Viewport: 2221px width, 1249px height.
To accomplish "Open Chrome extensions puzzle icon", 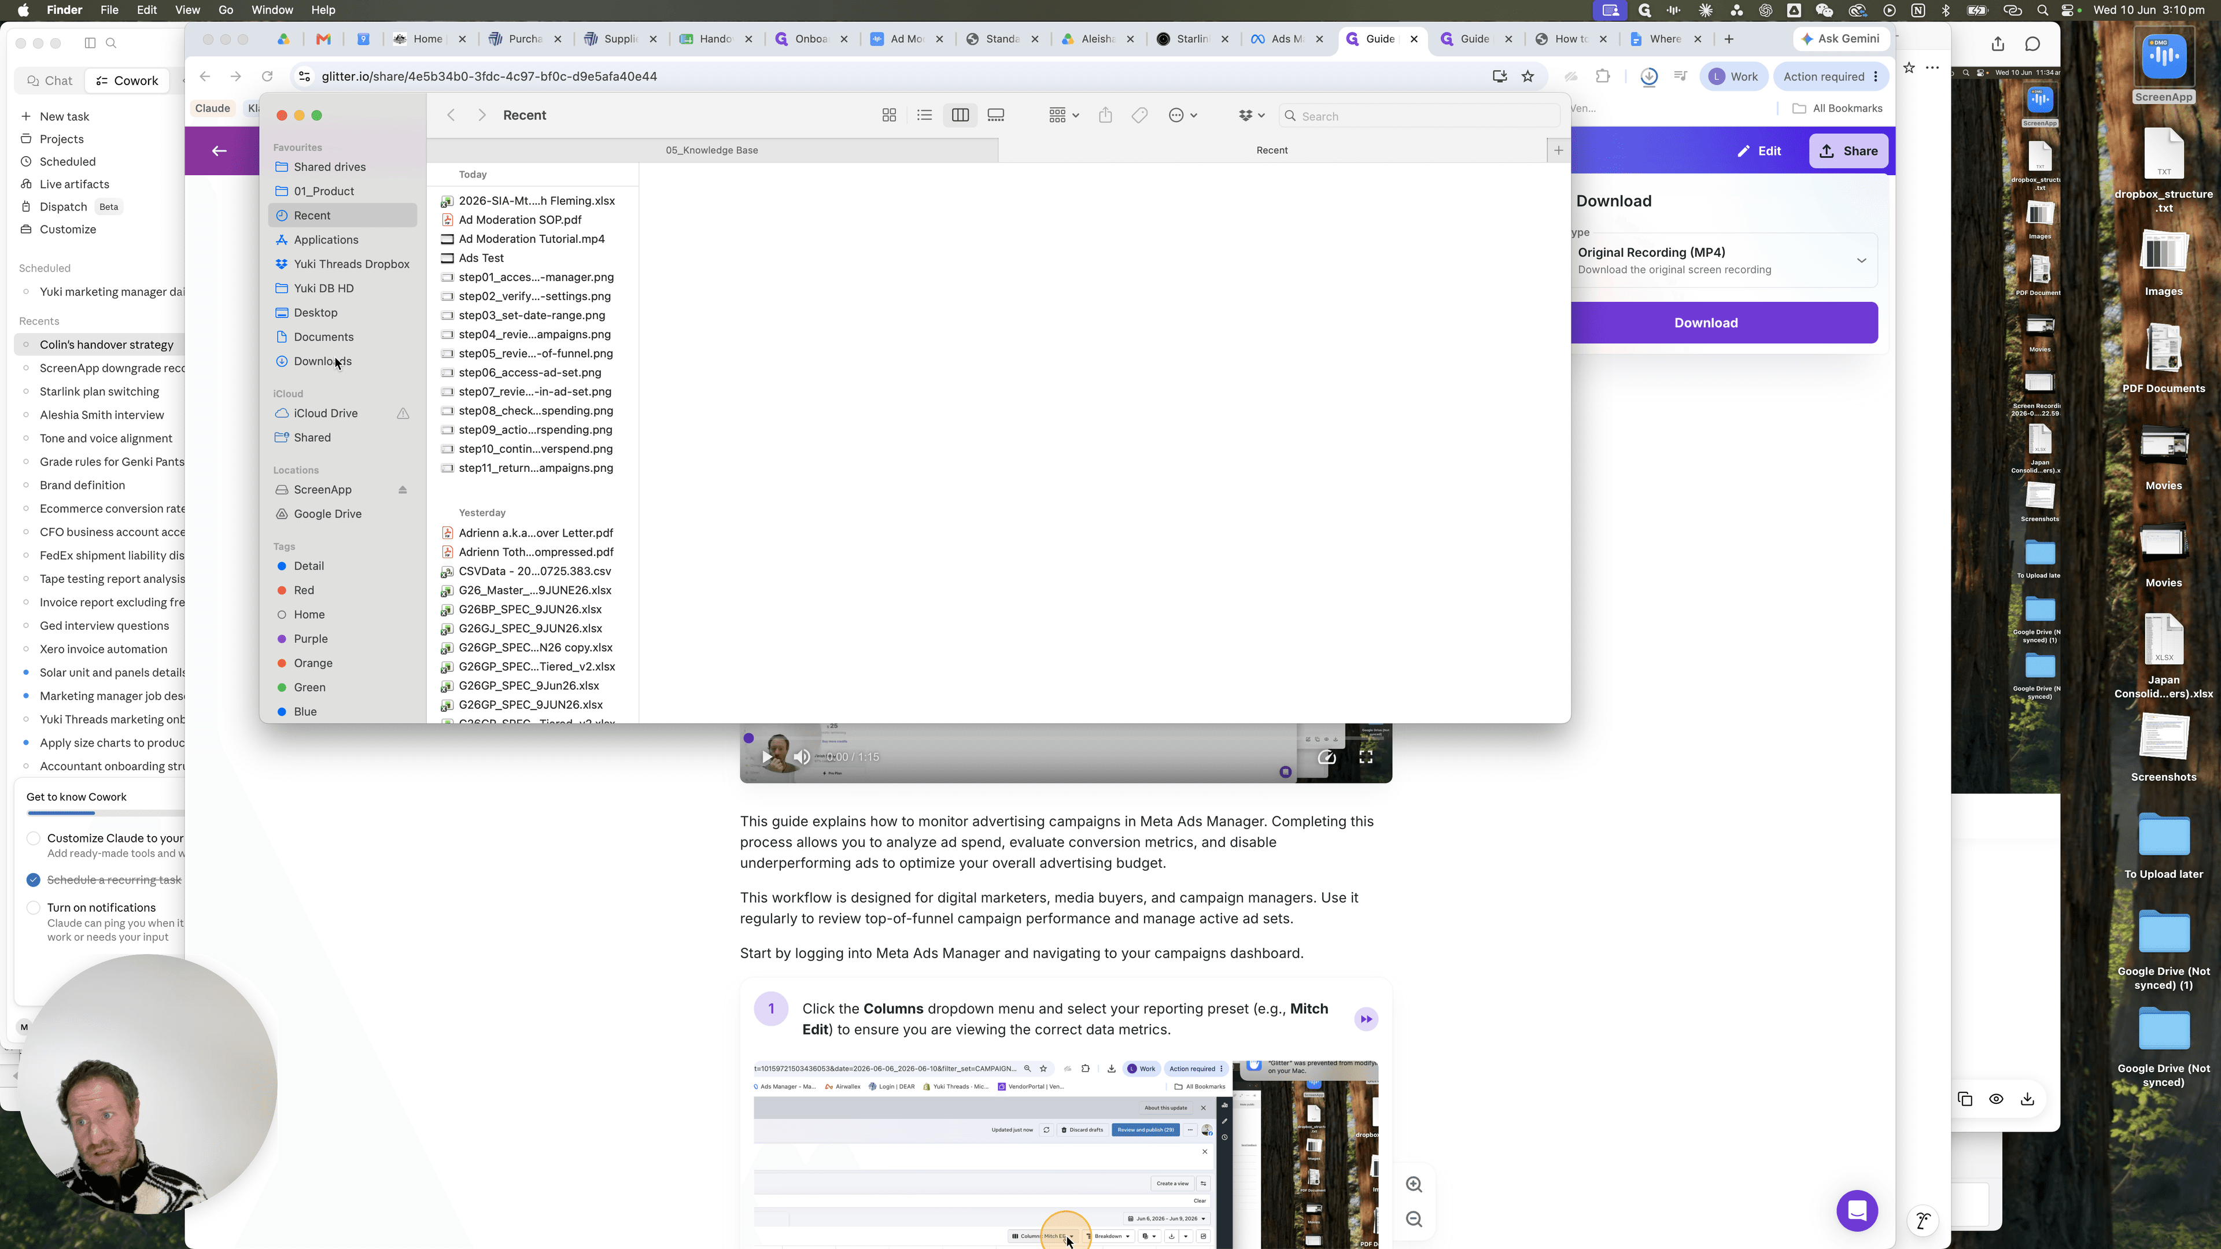I will pos(1603,77).
